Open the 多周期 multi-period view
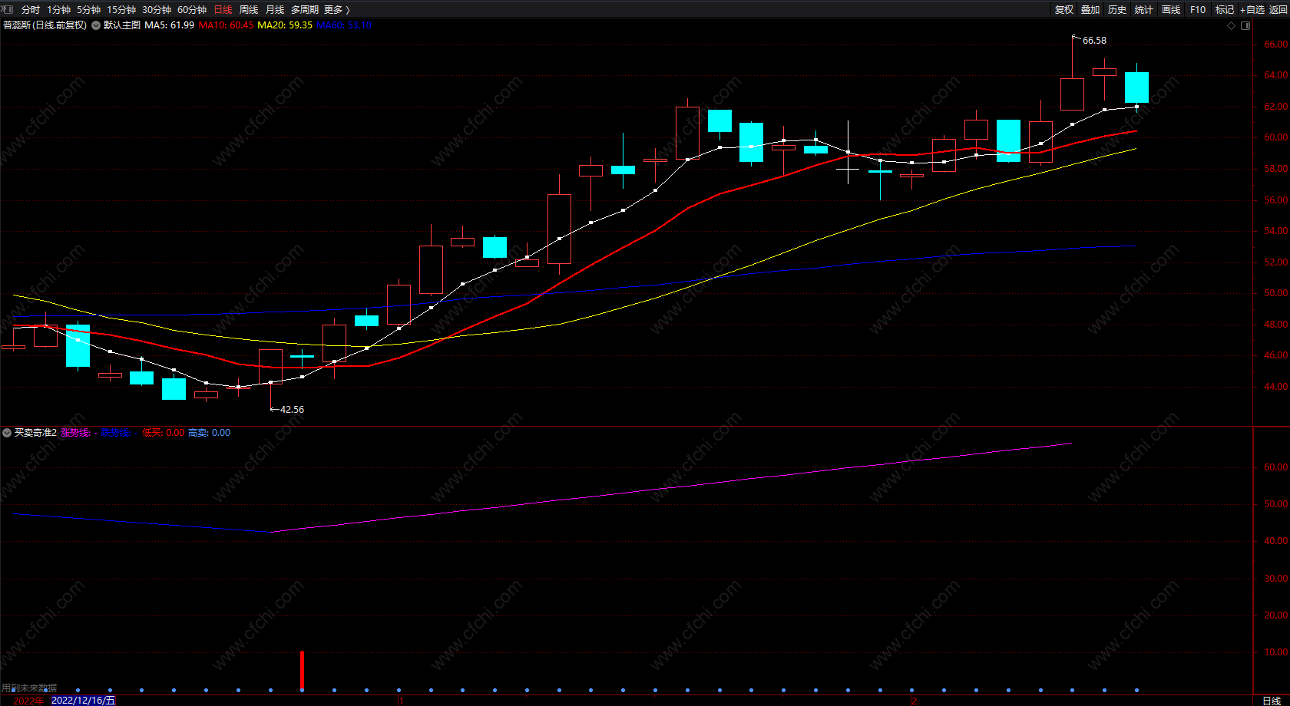This screenshot has width=1290, height=706. pyautogui.click(x=305, y=10)
